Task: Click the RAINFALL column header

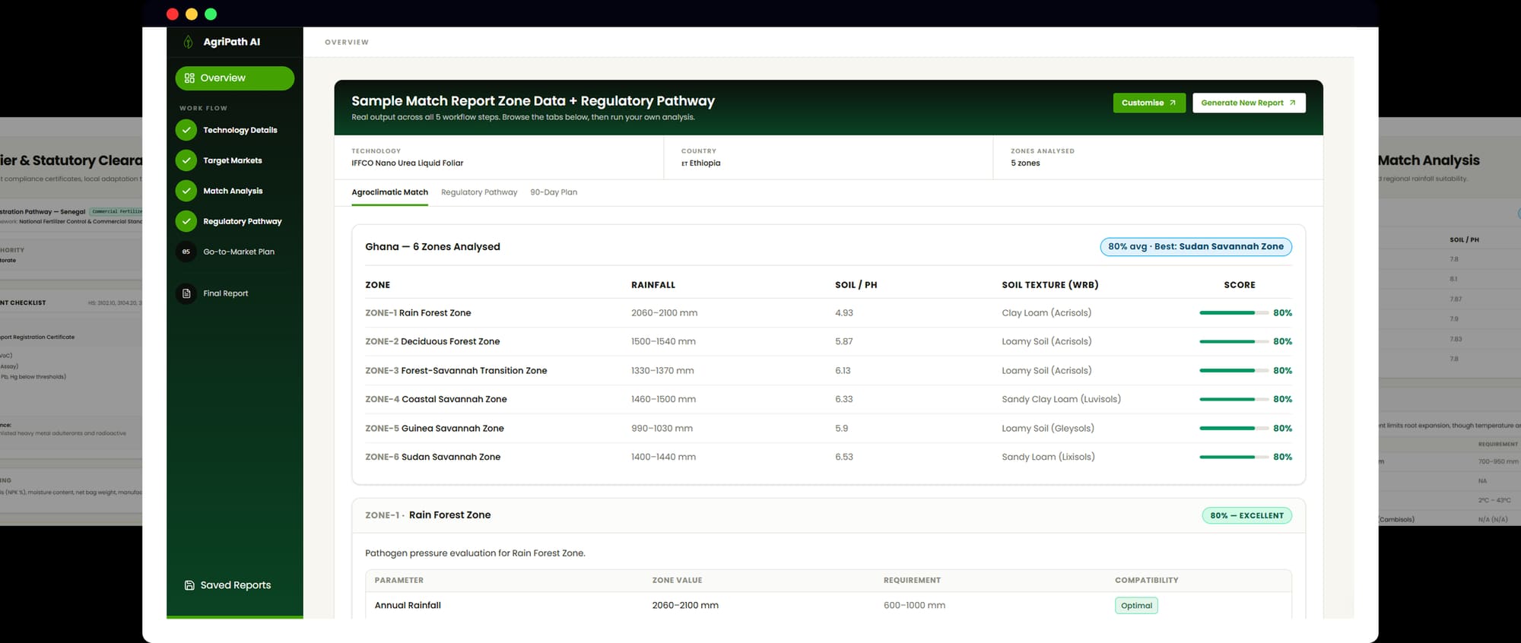Action: click(x=653, y=285)
